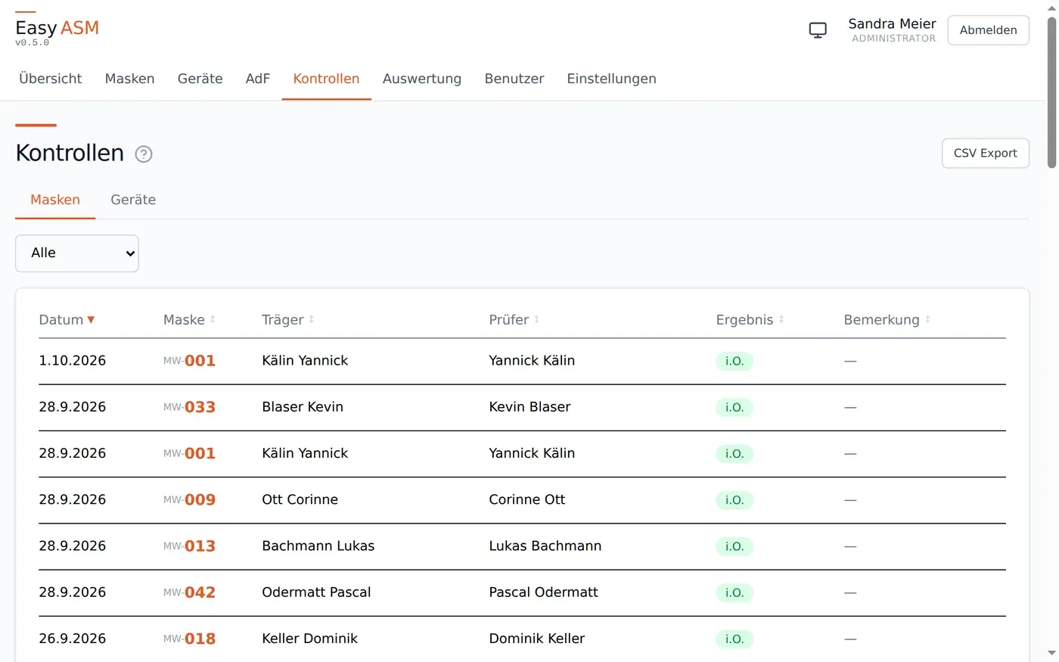Screen dimensions: 1059x662
Task: Open the AdF navigation tab
Action: point(258,79)
